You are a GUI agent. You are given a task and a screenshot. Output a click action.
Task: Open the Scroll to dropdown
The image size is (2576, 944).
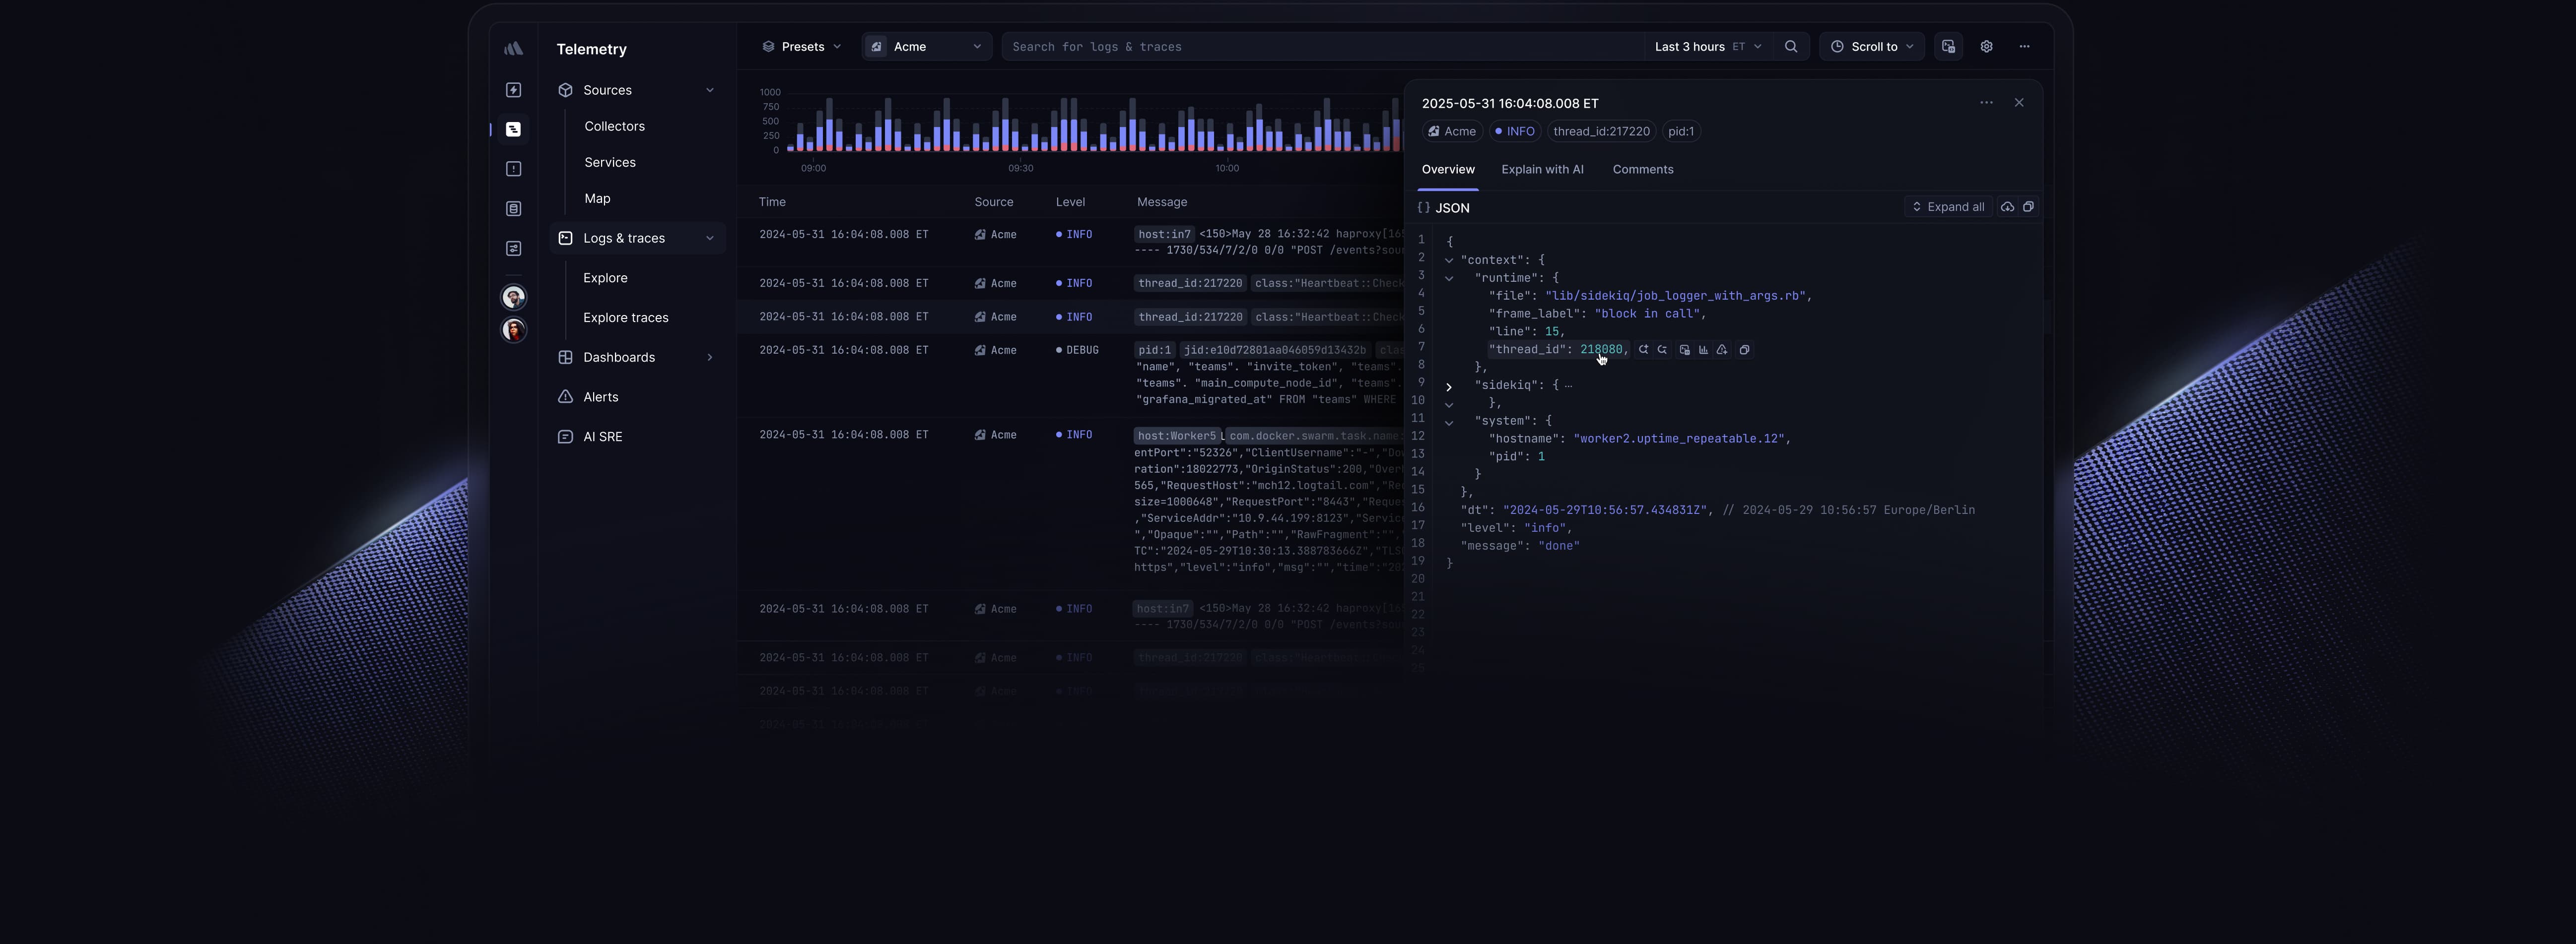[x=1872, y=47]
